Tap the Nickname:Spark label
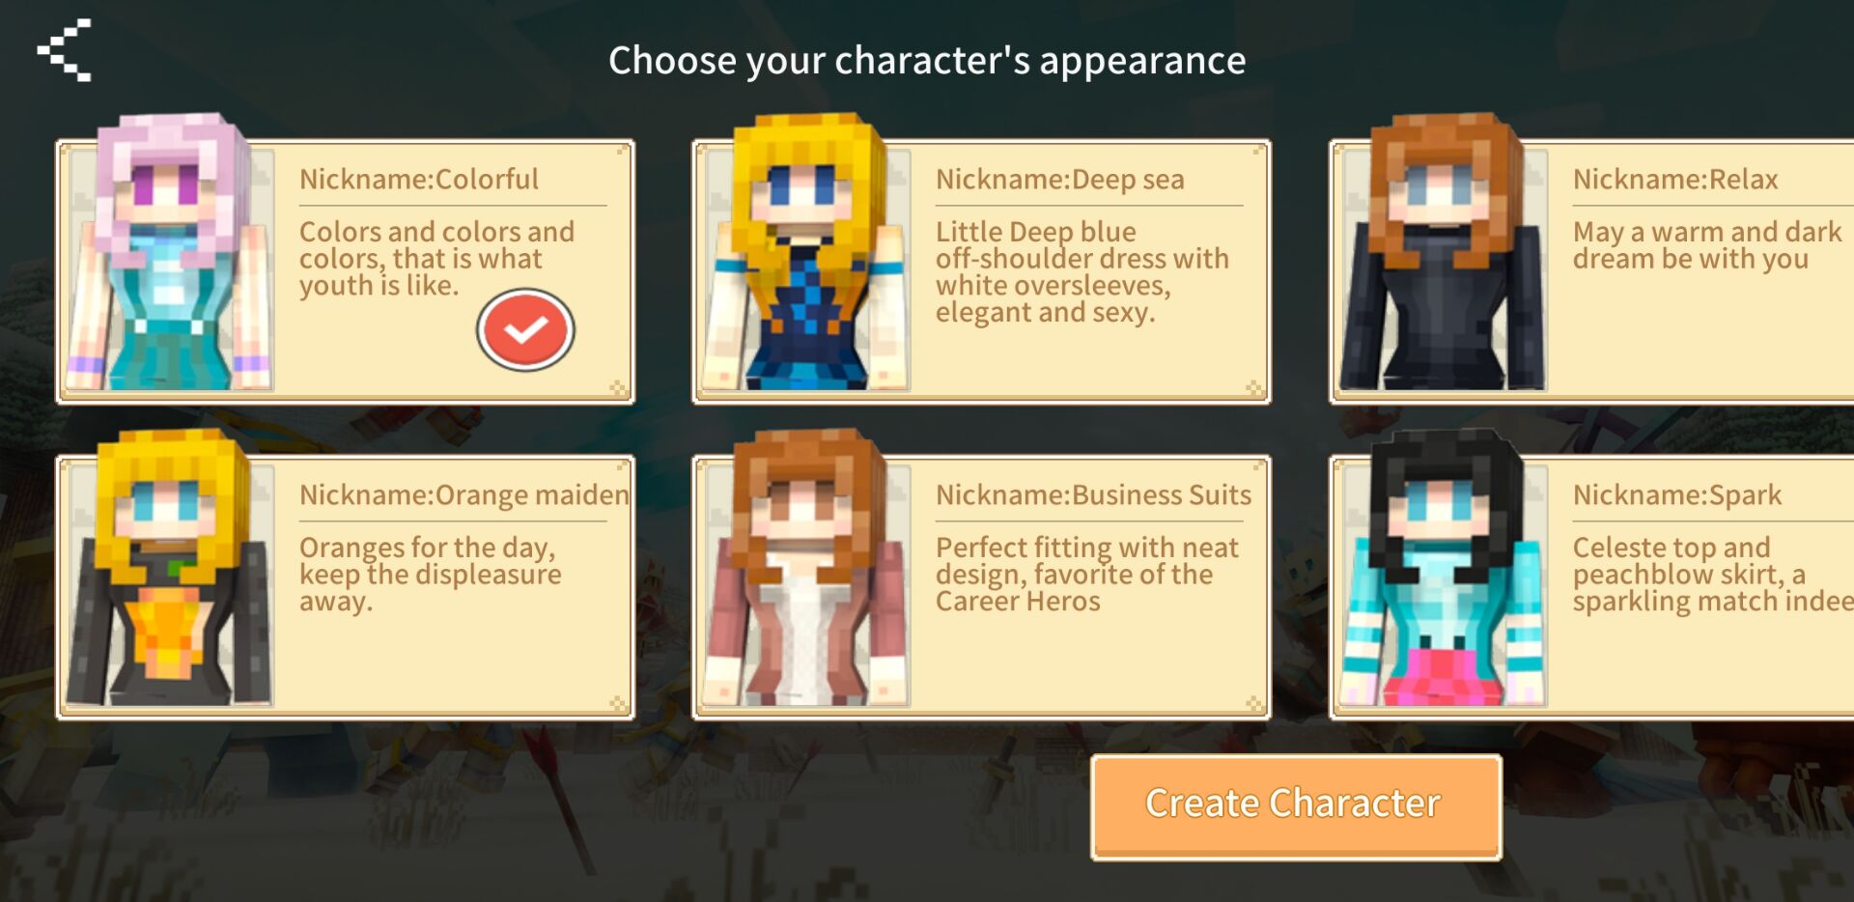Viewport: 1854px width, 902px height. [x=1676, y=494]
